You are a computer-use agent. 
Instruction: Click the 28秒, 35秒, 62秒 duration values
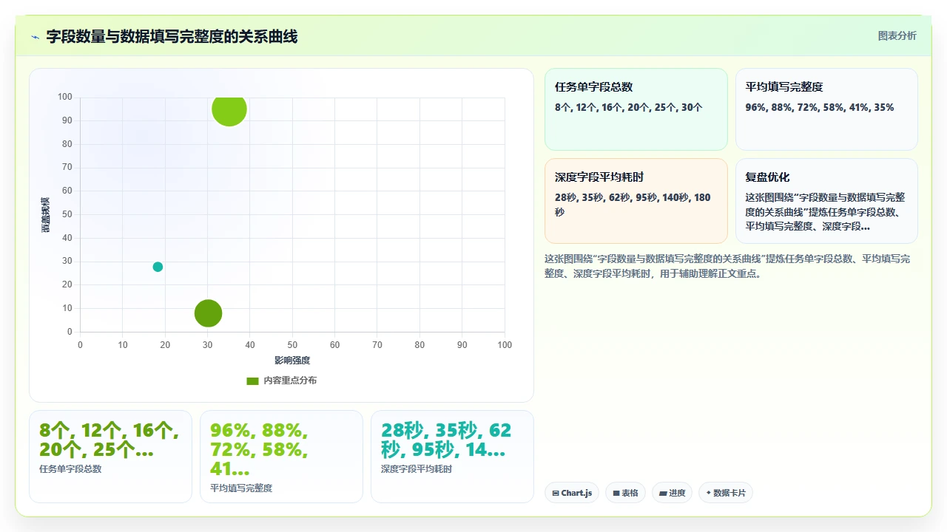point(633,205)
